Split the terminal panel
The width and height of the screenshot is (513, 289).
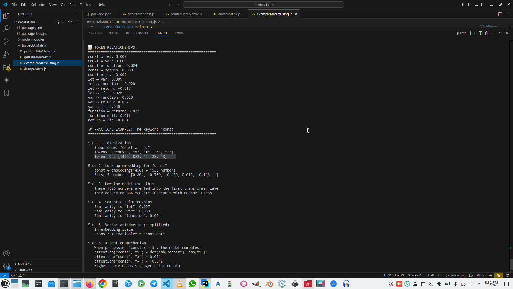[480, 33]
